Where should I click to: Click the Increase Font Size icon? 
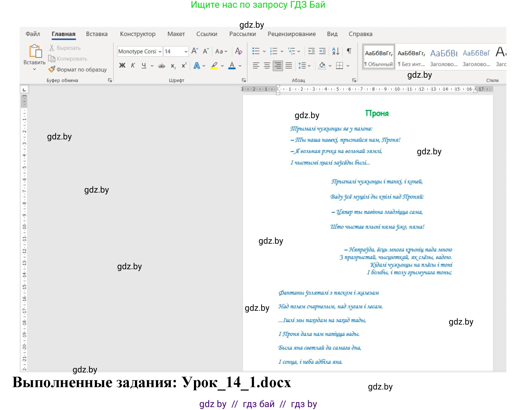(x=195, y=51)
